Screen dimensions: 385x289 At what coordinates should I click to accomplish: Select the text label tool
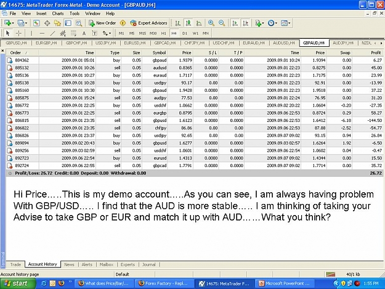click(x=94, y=33)
